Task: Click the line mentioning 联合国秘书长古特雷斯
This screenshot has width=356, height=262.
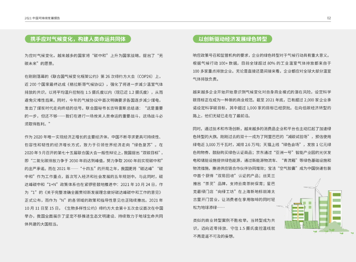Action: [x=94, y=108]
